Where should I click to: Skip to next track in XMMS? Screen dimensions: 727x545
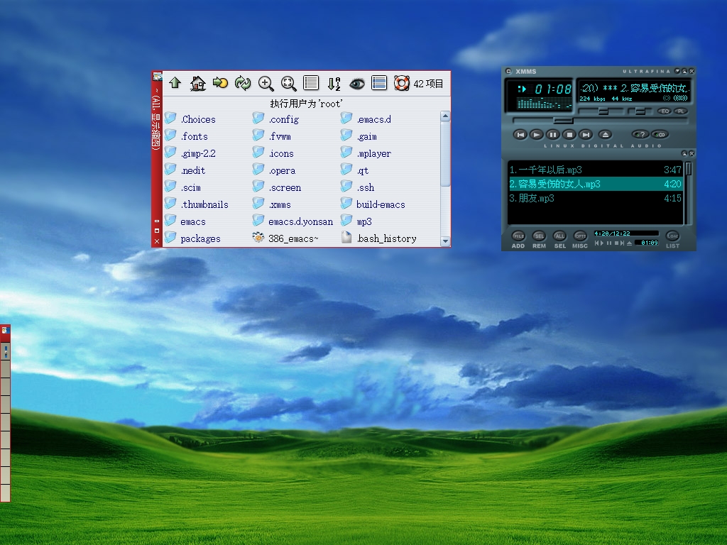586,134
